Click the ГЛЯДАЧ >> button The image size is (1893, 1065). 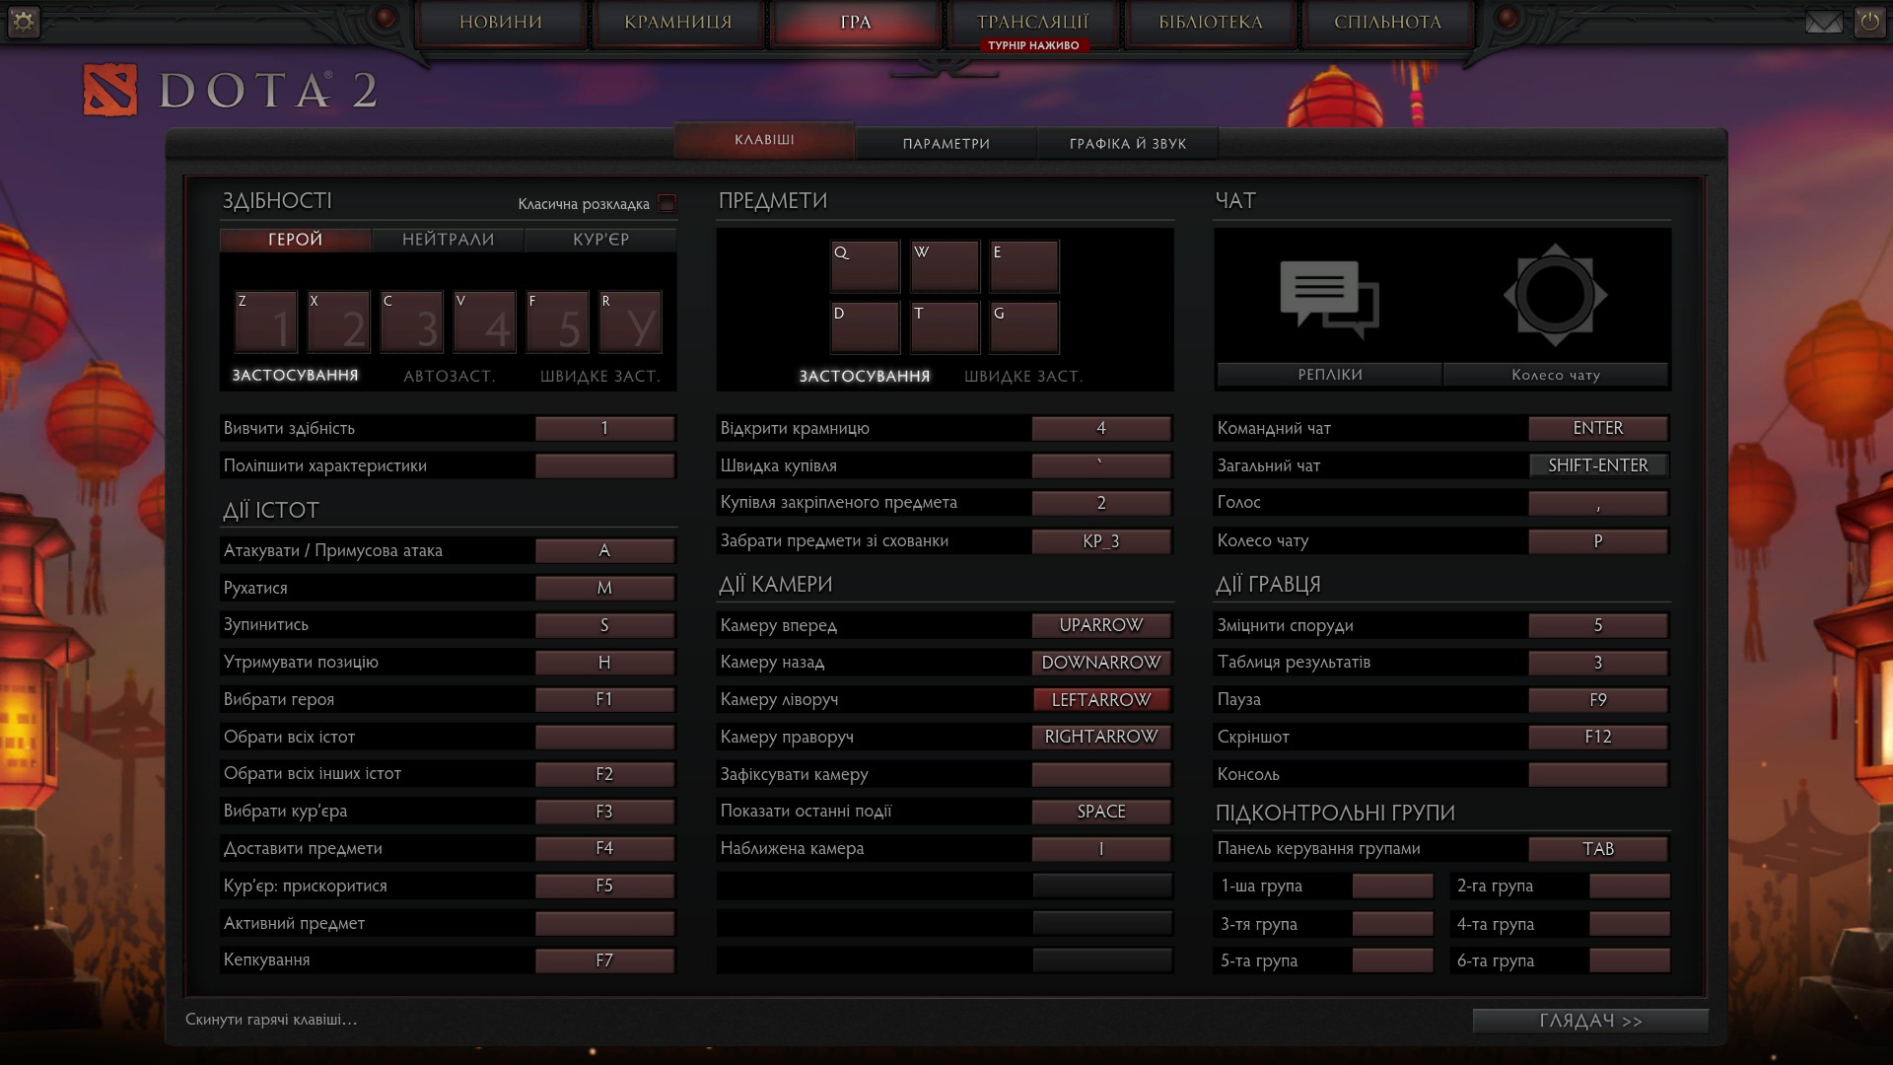point(1590,1021)
